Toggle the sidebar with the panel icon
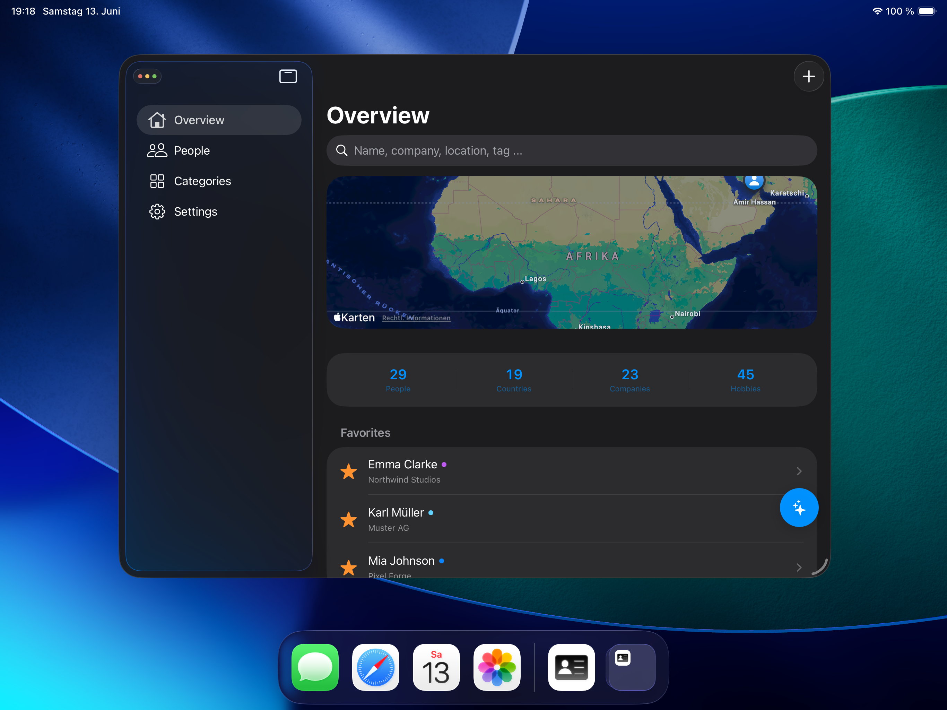947x710 pixels. pos(288,76)
